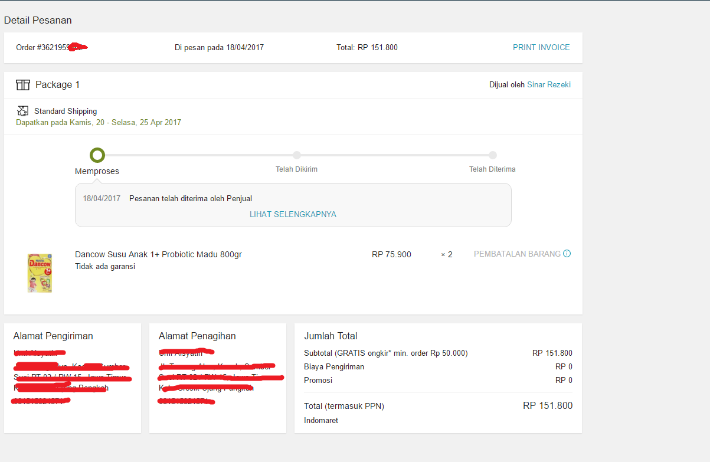Click the Subtotal gratis ongkir line
Image resolution: width=710 pixels, height=462 pixels.
[x=438, y=353]
